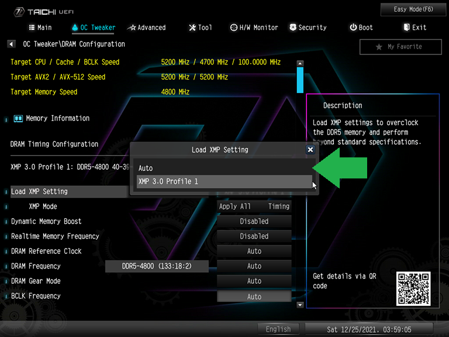The height and width of the screenshot is (337, 449).
Task: Open the Boot tab
Action: pyautogui.click(x=361, y=27)
